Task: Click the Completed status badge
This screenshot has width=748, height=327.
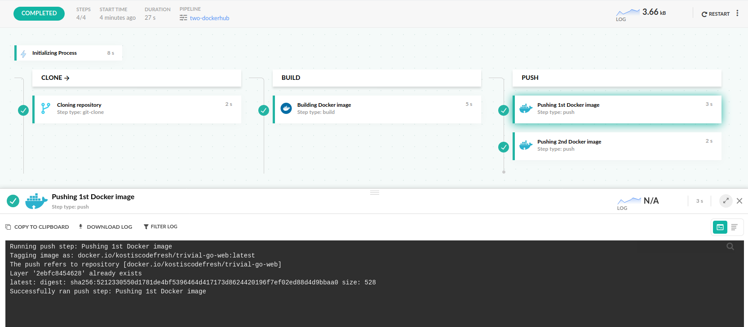Action: [x=39, y=13]
